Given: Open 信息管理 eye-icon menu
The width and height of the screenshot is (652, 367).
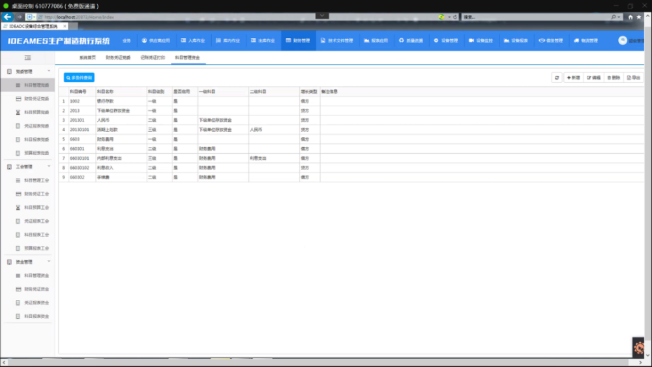Looking at the screenshot, I should [x=550, y=40].
